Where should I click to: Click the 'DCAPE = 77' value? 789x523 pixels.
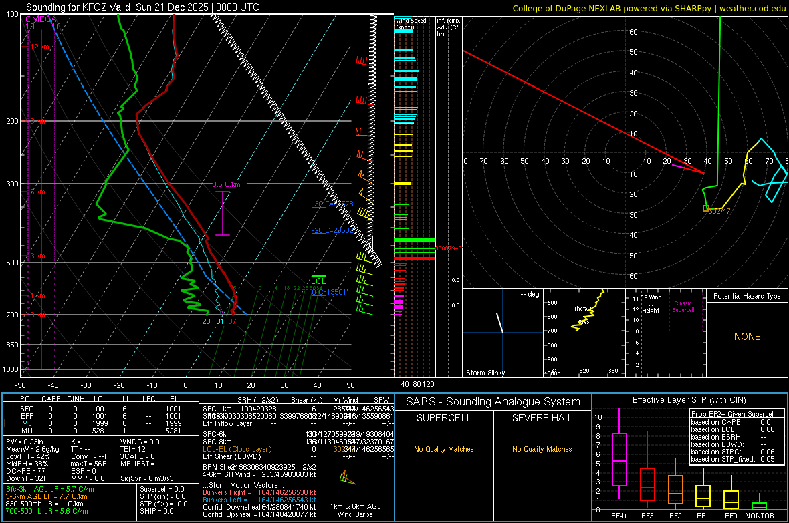(25, 471)
